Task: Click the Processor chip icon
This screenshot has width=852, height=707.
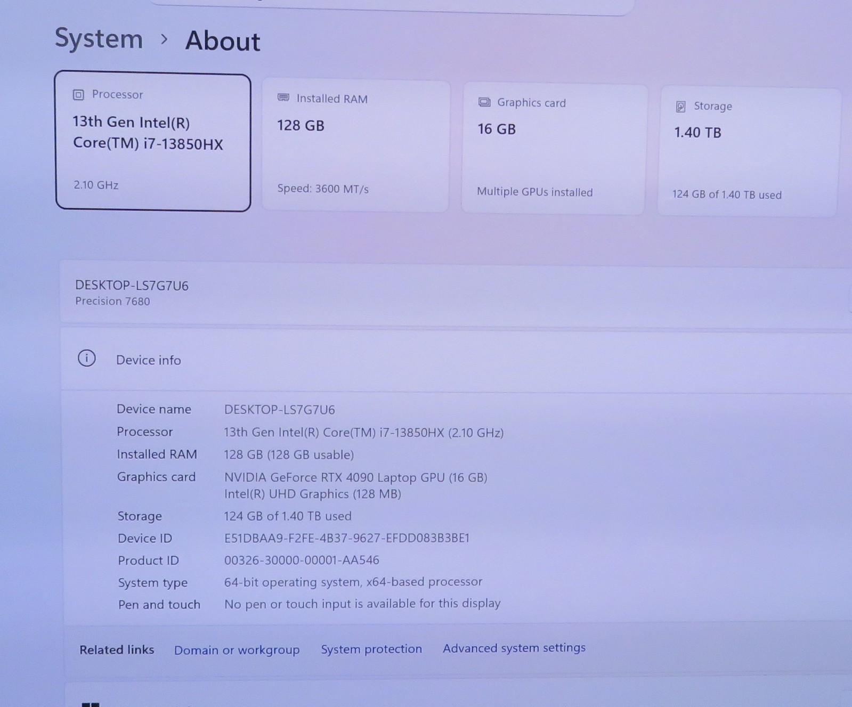Action: [x=78, y=95]
